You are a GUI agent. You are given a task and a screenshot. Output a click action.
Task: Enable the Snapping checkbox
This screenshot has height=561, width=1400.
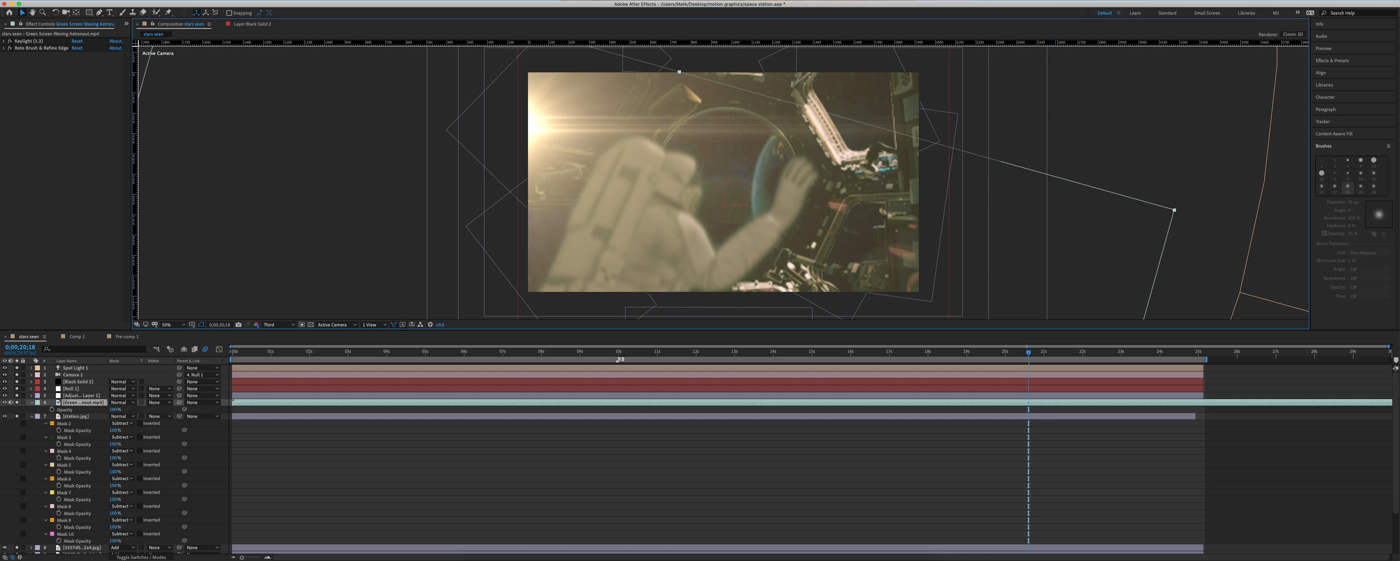coord(229,13)
